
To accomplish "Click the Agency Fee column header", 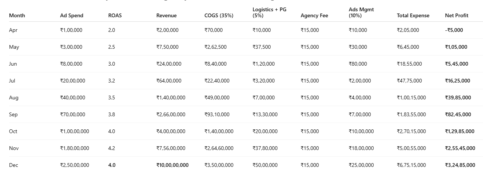I will point(314,15).
